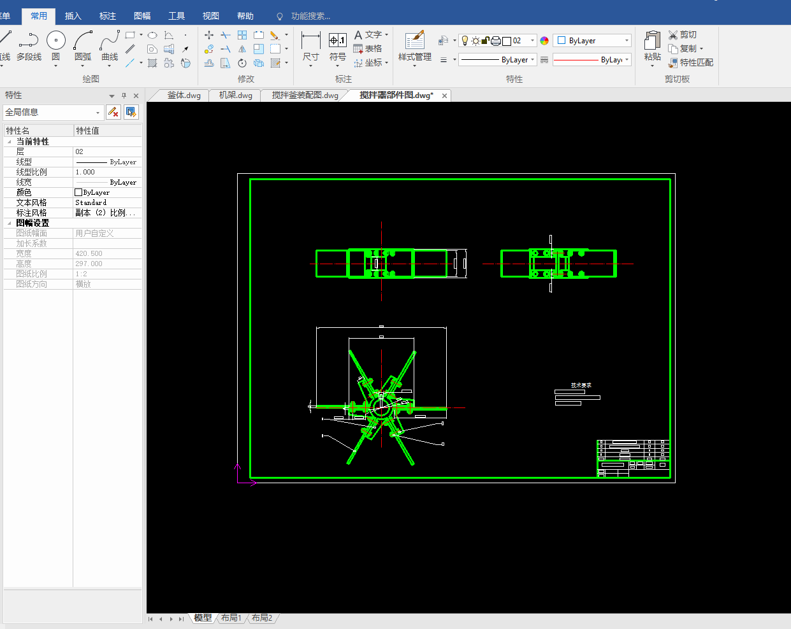This screenshot has height=629, width=791.
Task: Open the 釜体.dwg document tab
Action: coord(184,95)
